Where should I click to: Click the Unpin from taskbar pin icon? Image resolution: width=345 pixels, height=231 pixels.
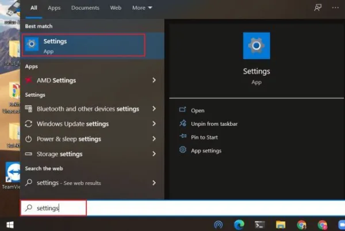[183, 123]
